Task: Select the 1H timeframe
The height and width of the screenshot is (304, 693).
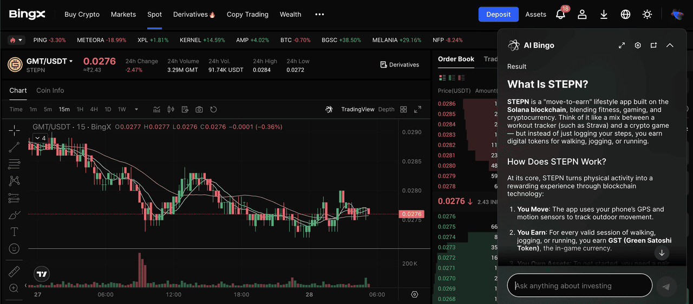Action: [x=80, y=110]
